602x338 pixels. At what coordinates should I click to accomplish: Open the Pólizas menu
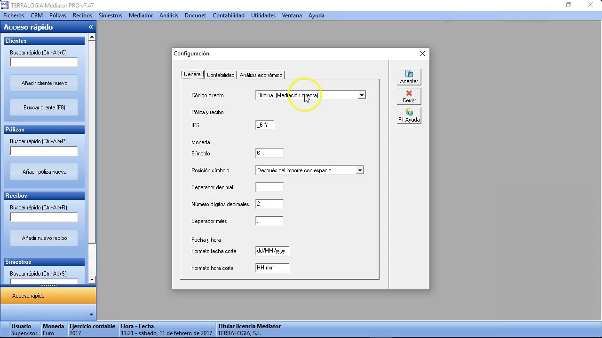(x=58, y=15)
